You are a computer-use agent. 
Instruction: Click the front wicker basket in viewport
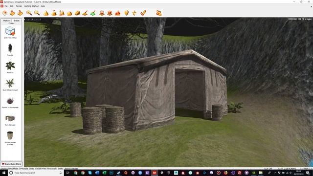point(92,120)
